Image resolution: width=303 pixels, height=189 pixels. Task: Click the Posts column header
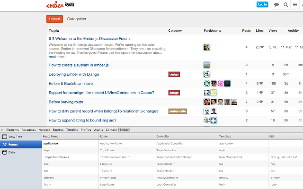point(246,30)
